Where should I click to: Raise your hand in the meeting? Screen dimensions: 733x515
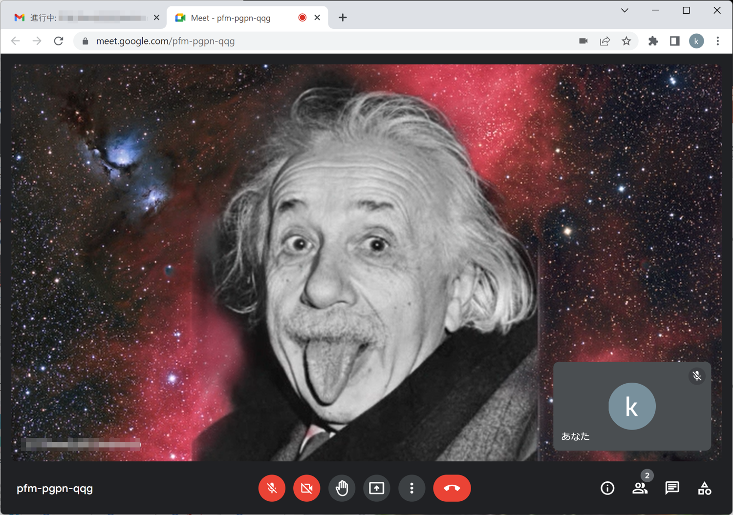[342, 488]
